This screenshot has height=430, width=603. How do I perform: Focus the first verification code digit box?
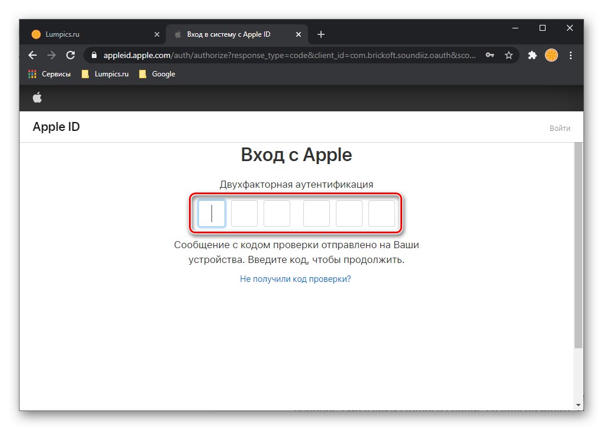[211, 213]
